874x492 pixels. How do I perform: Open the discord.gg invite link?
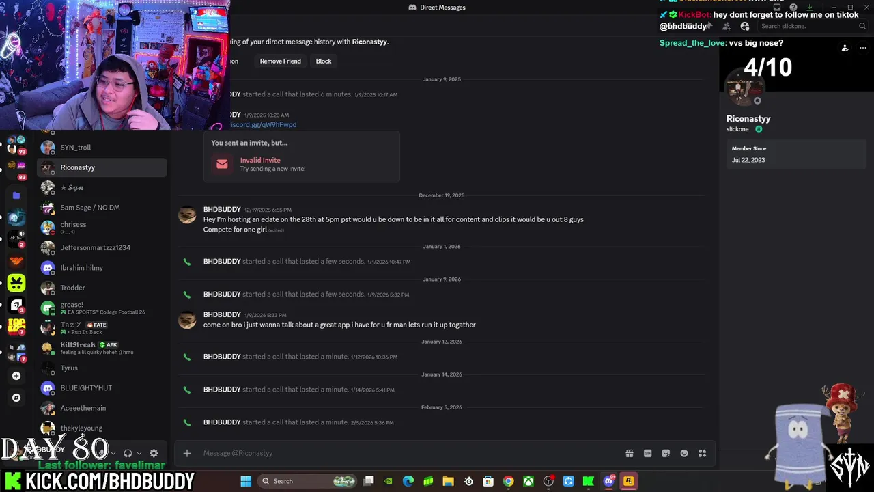pos(263,125)
